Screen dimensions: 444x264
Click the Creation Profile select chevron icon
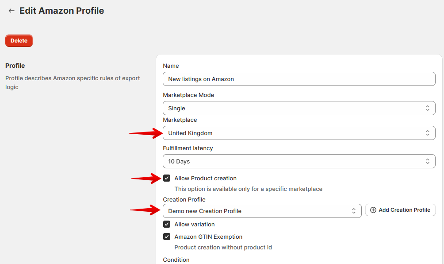pyautogui.click(x=354, y=211)
